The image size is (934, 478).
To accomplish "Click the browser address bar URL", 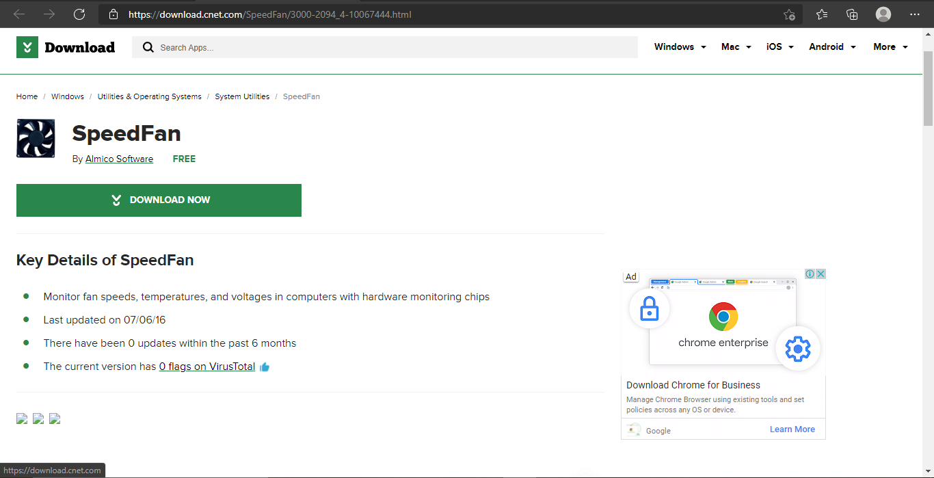I will click(270, 14).
